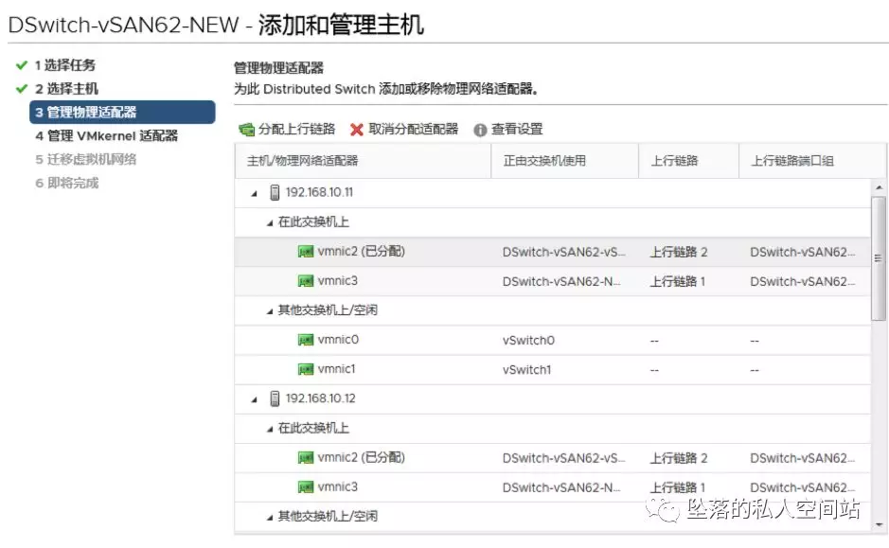Screen dimensions: 889x548
Task: Select vmnic3 row under 192.168.10.12
Action: pyautogui.click(x=553, y=488)
